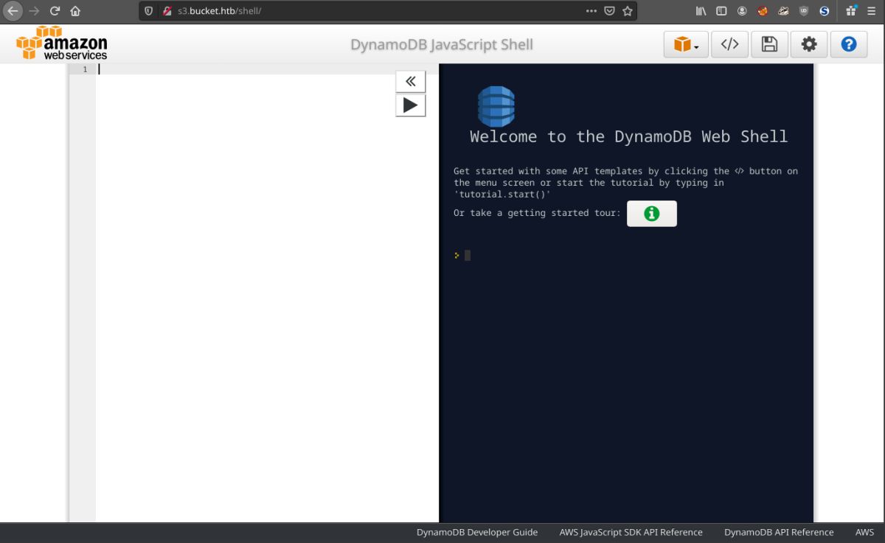885x543 pixels.
Task: Open Firefox account icon
Action: point(742,11)
